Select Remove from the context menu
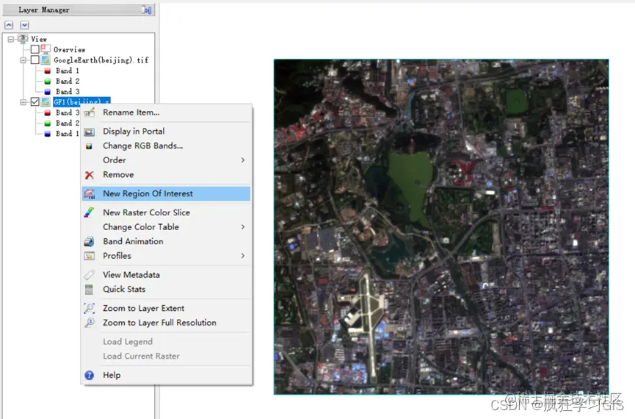Viewport: 635px width, 419px height. click(x=166, y=175)
